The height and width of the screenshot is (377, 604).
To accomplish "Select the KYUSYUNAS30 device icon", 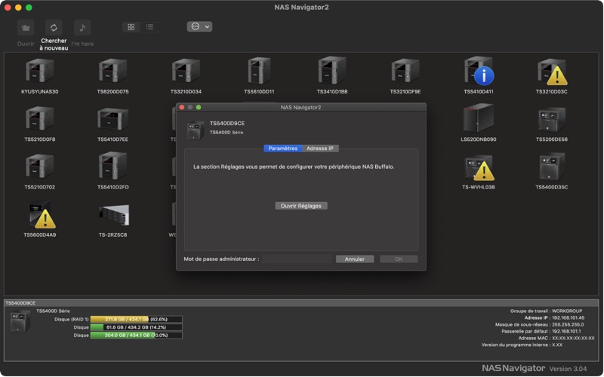I will coord(40,71).
